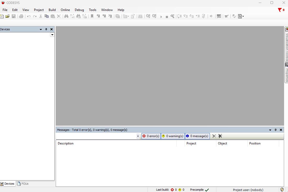Image resolution: width=288 pixels, height=192 pixels.
Task: Click the Undo arrow icon
Action: [x=29, y=16]
